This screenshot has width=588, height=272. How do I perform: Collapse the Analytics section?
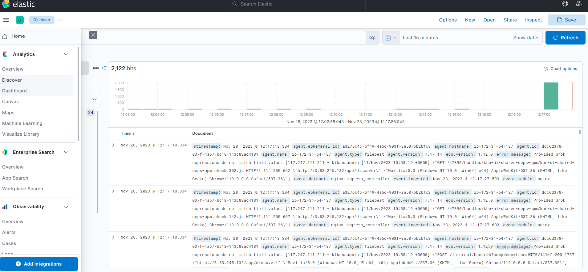click(66, 54)
